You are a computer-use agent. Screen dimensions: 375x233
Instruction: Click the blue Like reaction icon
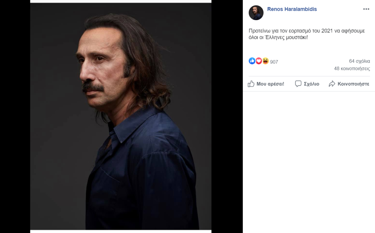click(x=252, y=61)
